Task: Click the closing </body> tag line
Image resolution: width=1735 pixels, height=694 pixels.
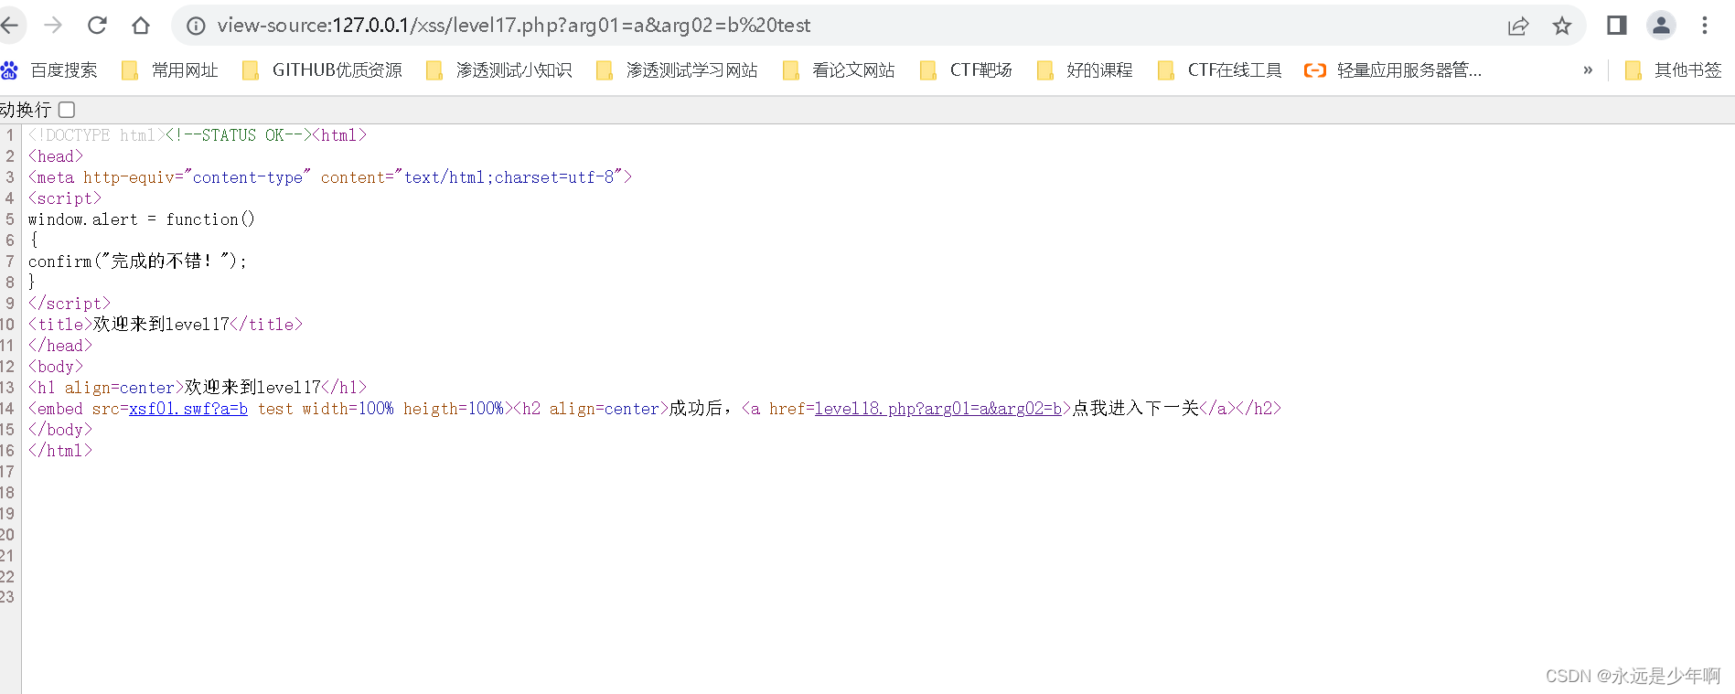Action: [x=60, y=430]
